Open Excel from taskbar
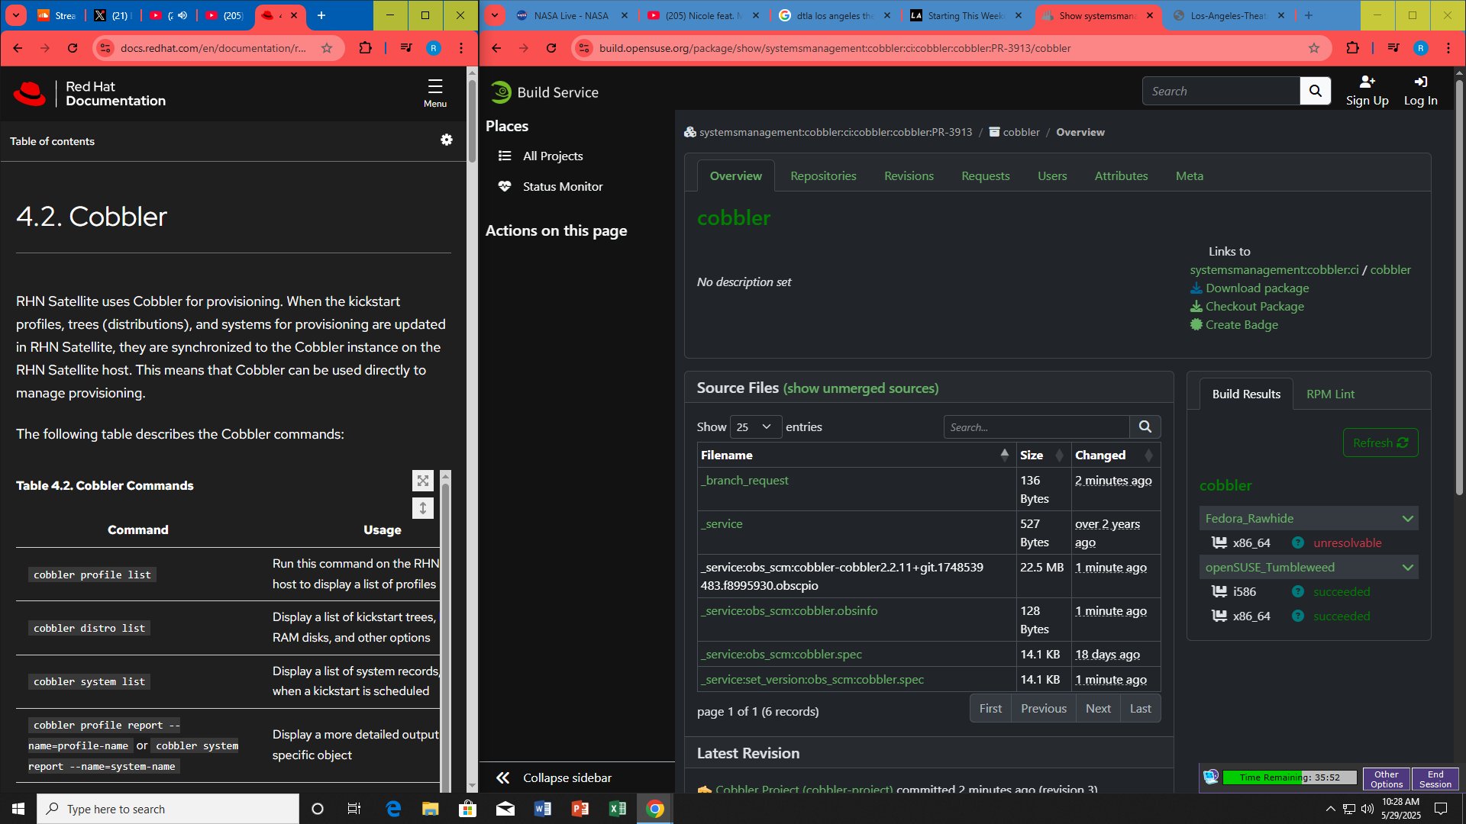 click(x=617, y=809)
